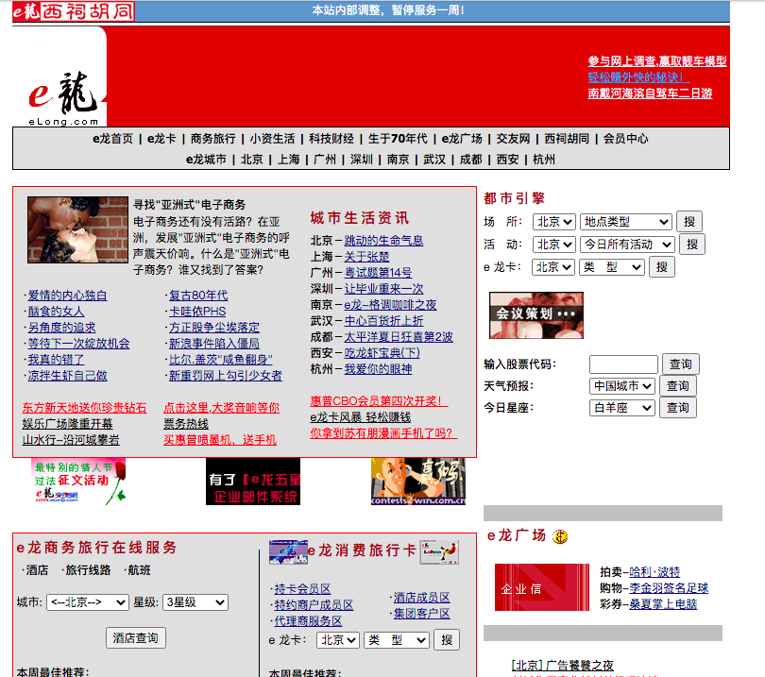Go to 商务旅行 nav item
The image size is (765, 677).
(212, 139)
